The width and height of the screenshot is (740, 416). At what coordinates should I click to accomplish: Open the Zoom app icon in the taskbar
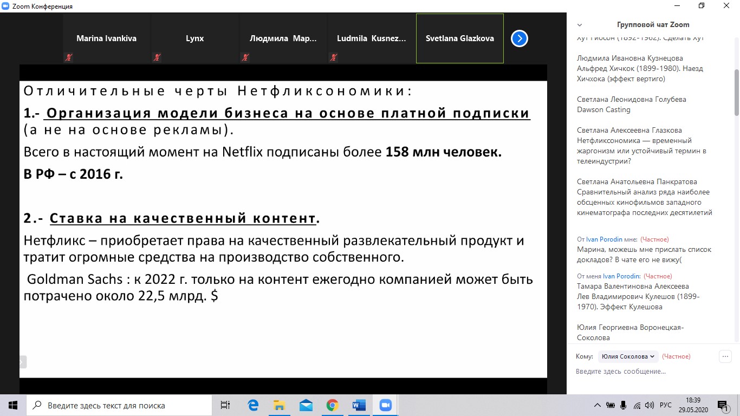[385, 405]
